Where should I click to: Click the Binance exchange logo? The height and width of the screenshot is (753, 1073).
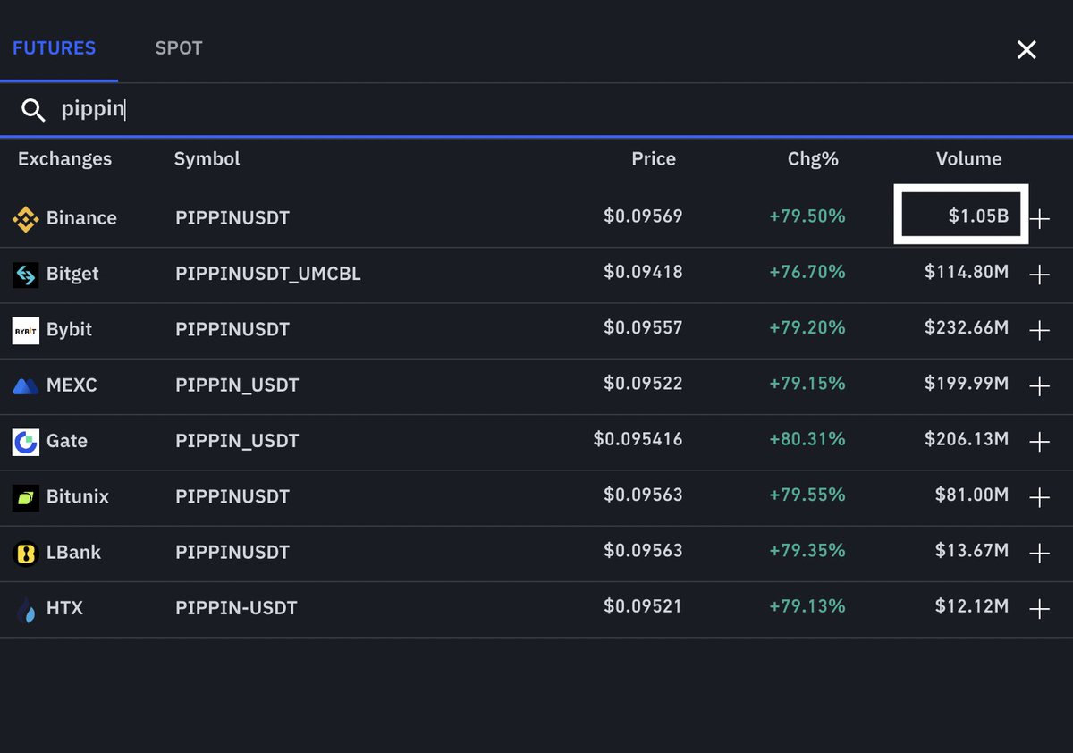[x=24, y=217]
